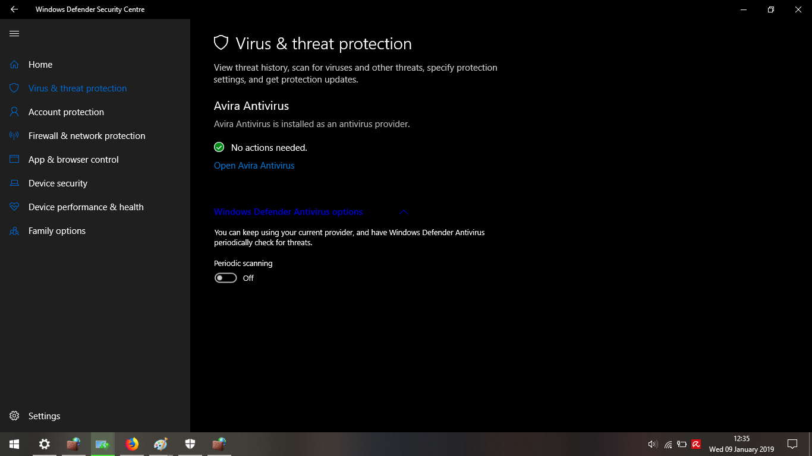
Task: Click Windows Defender shield in taskbar
Action: click(190, 444)
